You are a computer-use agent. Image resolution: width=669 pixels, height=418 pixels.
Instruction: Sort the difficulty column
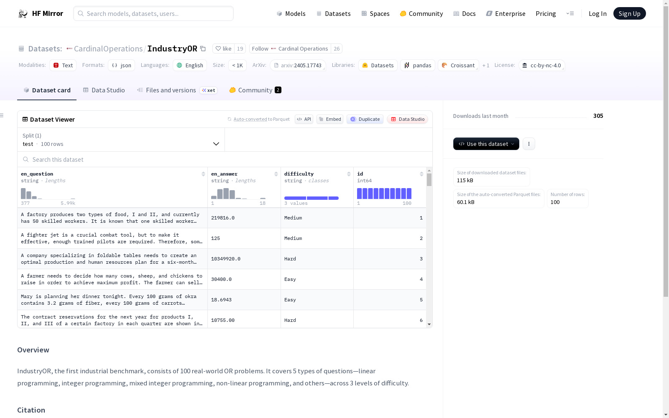click(x=349, y=174)
